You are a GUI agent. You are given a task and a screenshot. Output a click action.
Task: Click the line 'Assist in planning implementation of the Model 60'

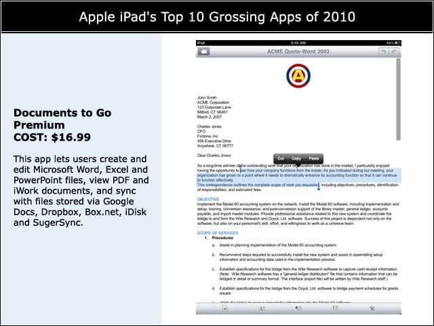[x=278, y=245]
